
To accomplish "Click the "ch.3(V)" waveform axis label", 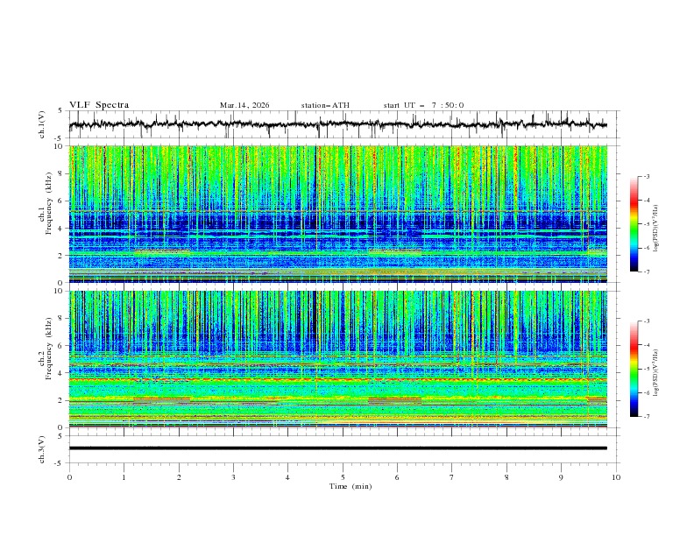I will click(42, 449).
